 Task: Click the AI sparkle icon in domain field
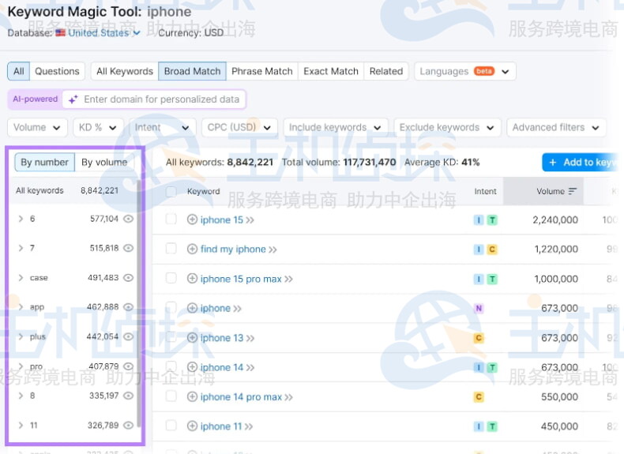pyautogui.click(x=73, y=99)
